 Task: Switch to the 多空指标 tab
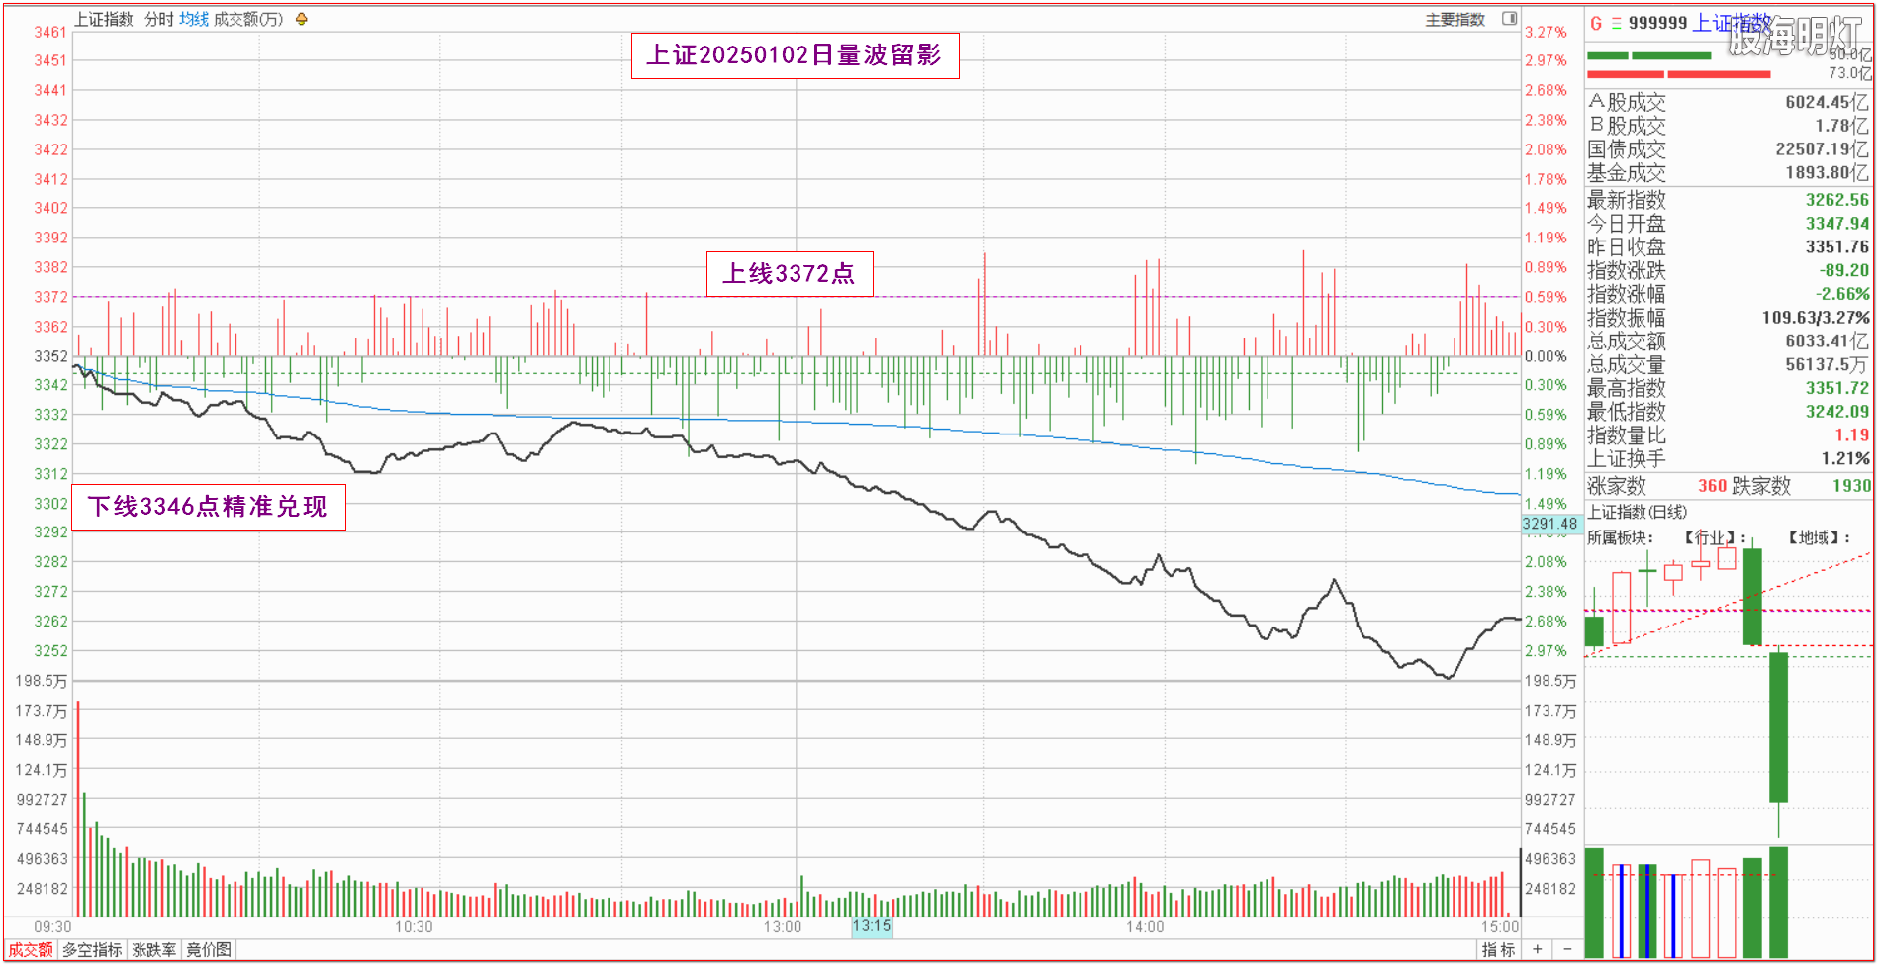(x=92, y=950)
